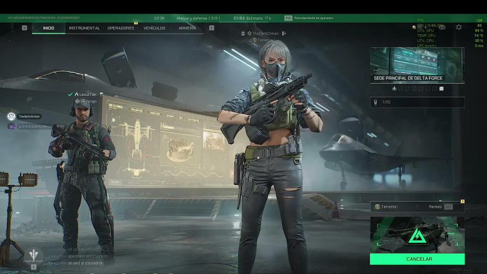Screen dimensions: 487x274
Task: Click the Japanese-named player's avatar
Action: 11,126
